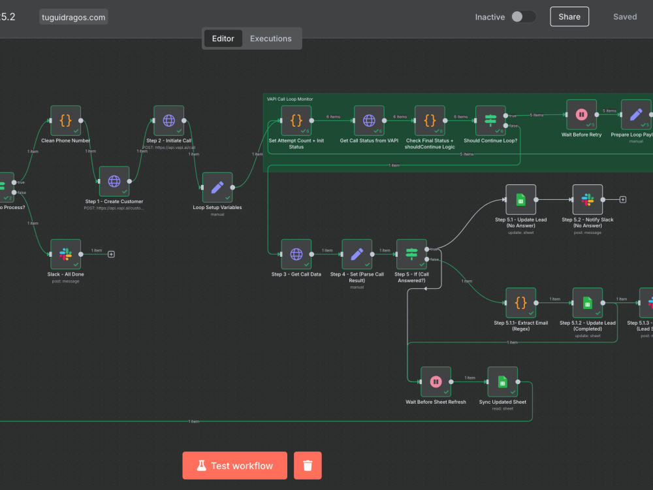This screenshot has height=490, width=653.
Task: Click output connector of Loop Setup Variables
Action: [232, 188]
